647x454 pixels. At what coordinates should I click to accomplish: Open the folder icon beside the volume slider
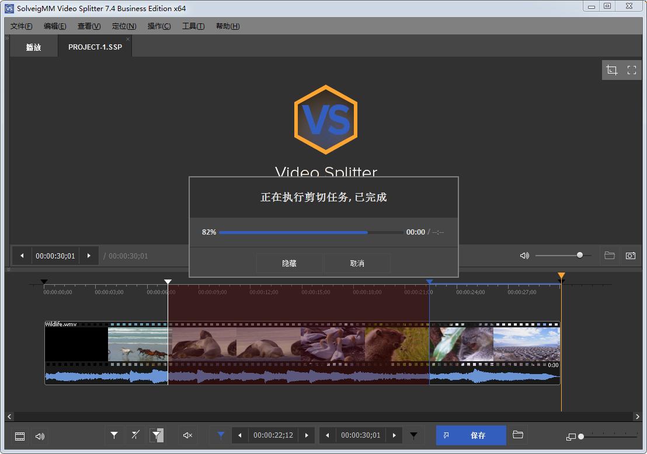pos(609,256)
